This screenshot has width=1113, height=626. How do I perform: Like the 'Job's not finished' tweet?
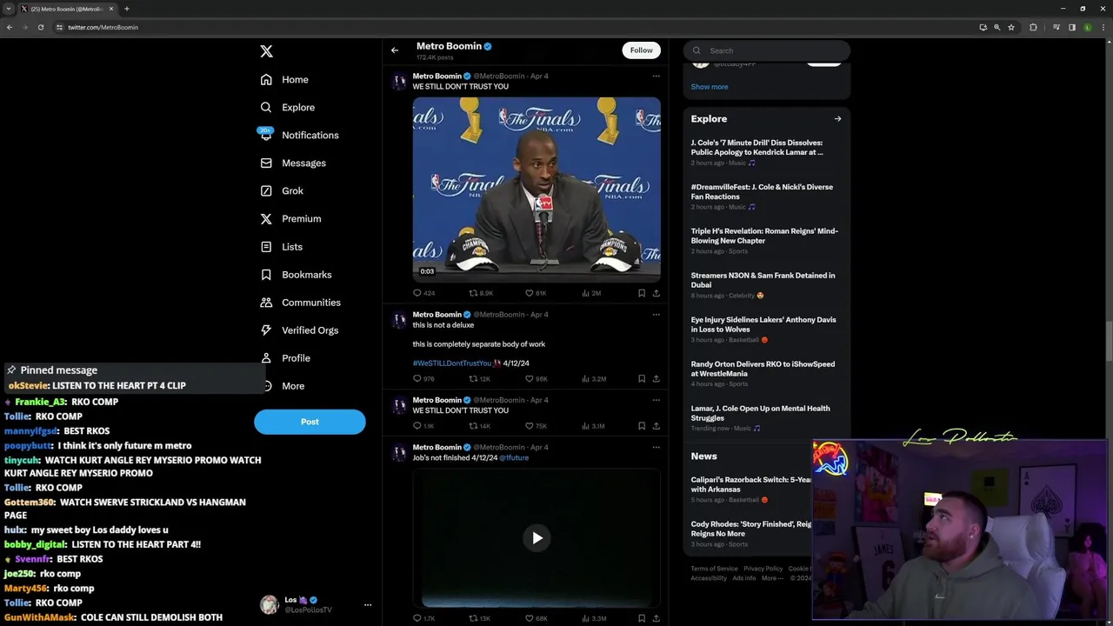[530, 618]
